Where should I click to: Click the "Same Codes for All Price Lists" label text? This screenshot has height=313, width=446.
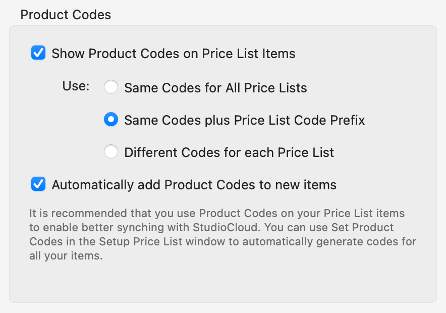click(x=215, y=88)
